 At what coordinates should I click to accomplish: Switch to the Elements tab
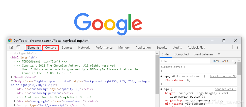coord(33,48)
